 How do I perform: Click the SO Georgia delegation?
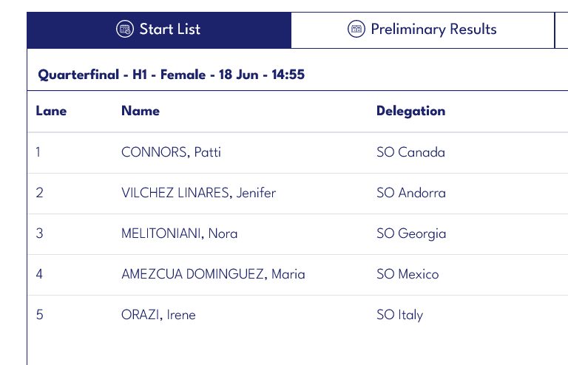[x=411, y=233]
